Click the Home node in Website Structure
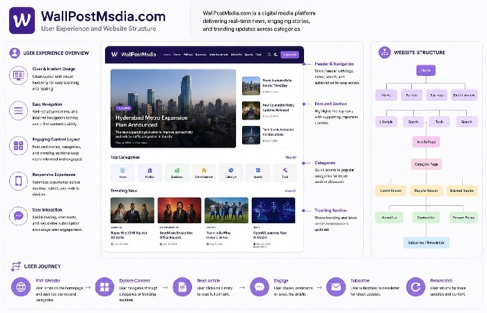Screen dimensions: 487x313 click(426, 70)
